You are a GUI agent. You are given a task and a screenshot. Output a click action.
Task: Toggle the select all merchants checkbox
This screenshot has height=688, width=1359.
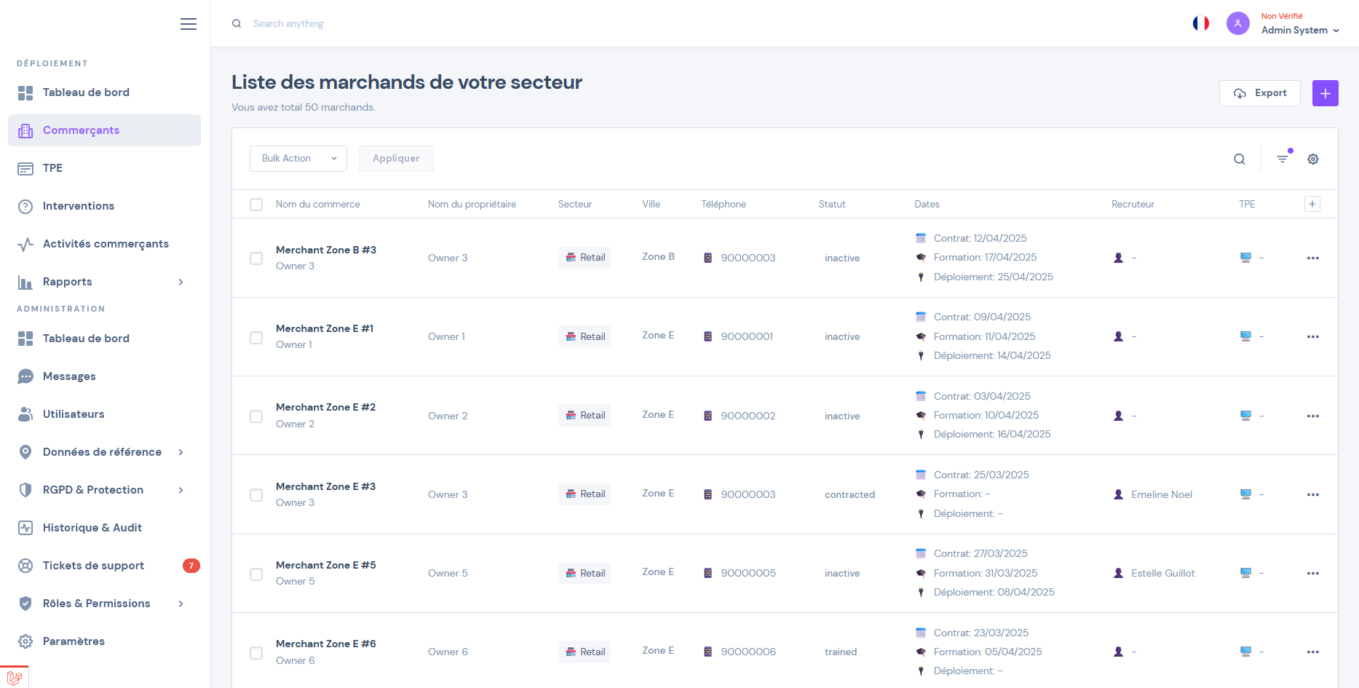(x=256, y=205)
